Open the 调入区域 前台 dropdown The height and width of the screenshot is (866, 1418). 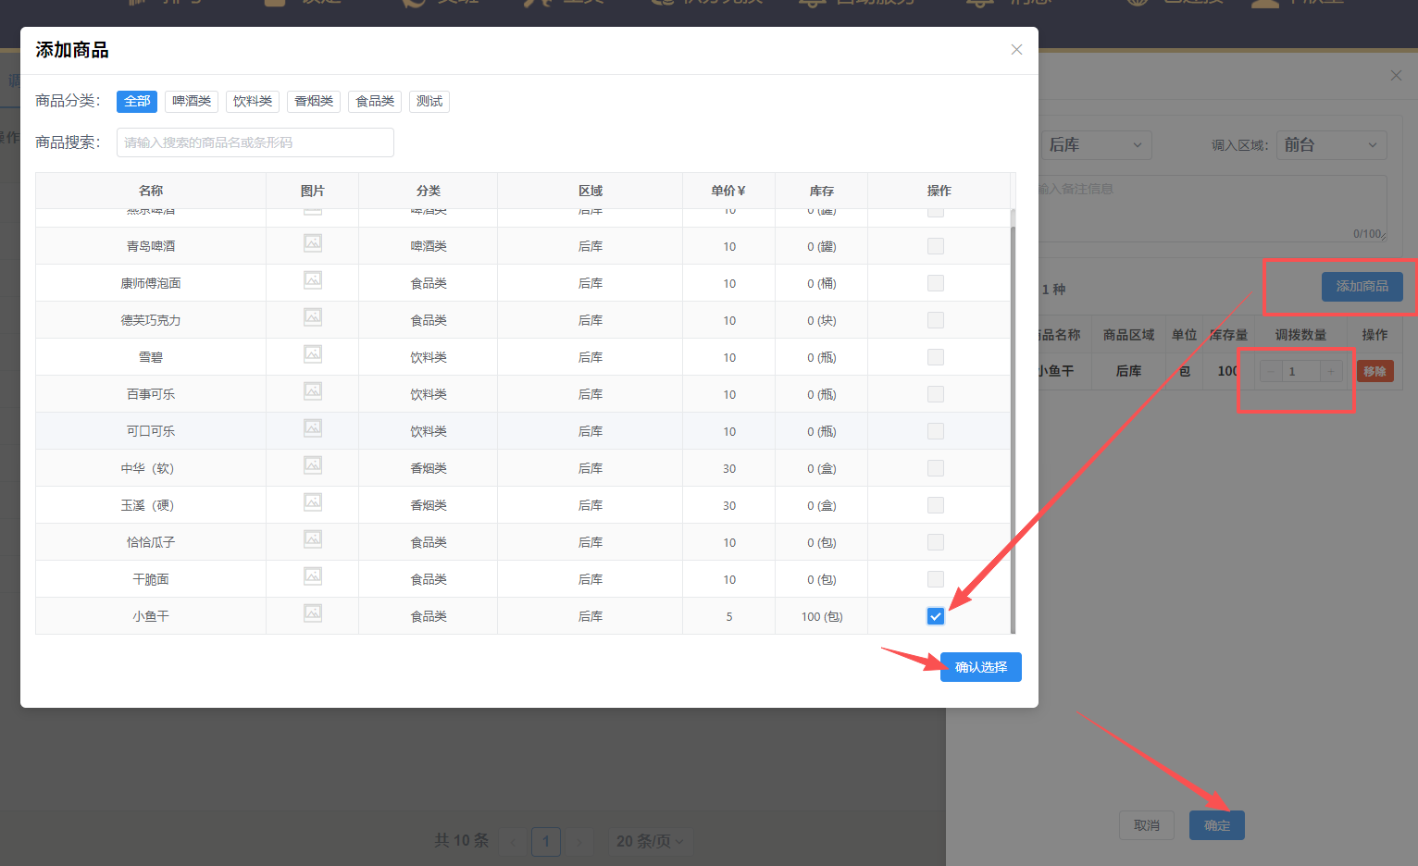pyautogui.click(x=1331, y=145)
